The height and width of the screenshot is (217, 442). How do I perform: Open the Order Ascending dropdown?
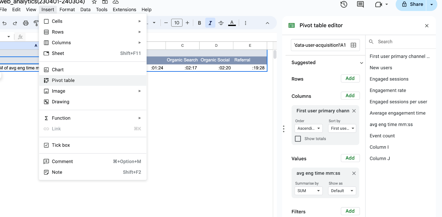pyautogui.click(x=308, y=128)
